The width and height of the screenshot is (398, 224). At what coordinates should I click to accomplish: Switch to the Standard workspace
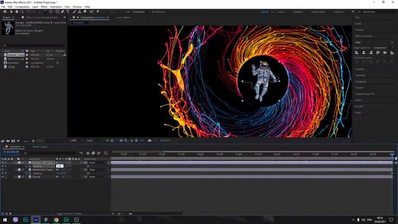point(297,12)
